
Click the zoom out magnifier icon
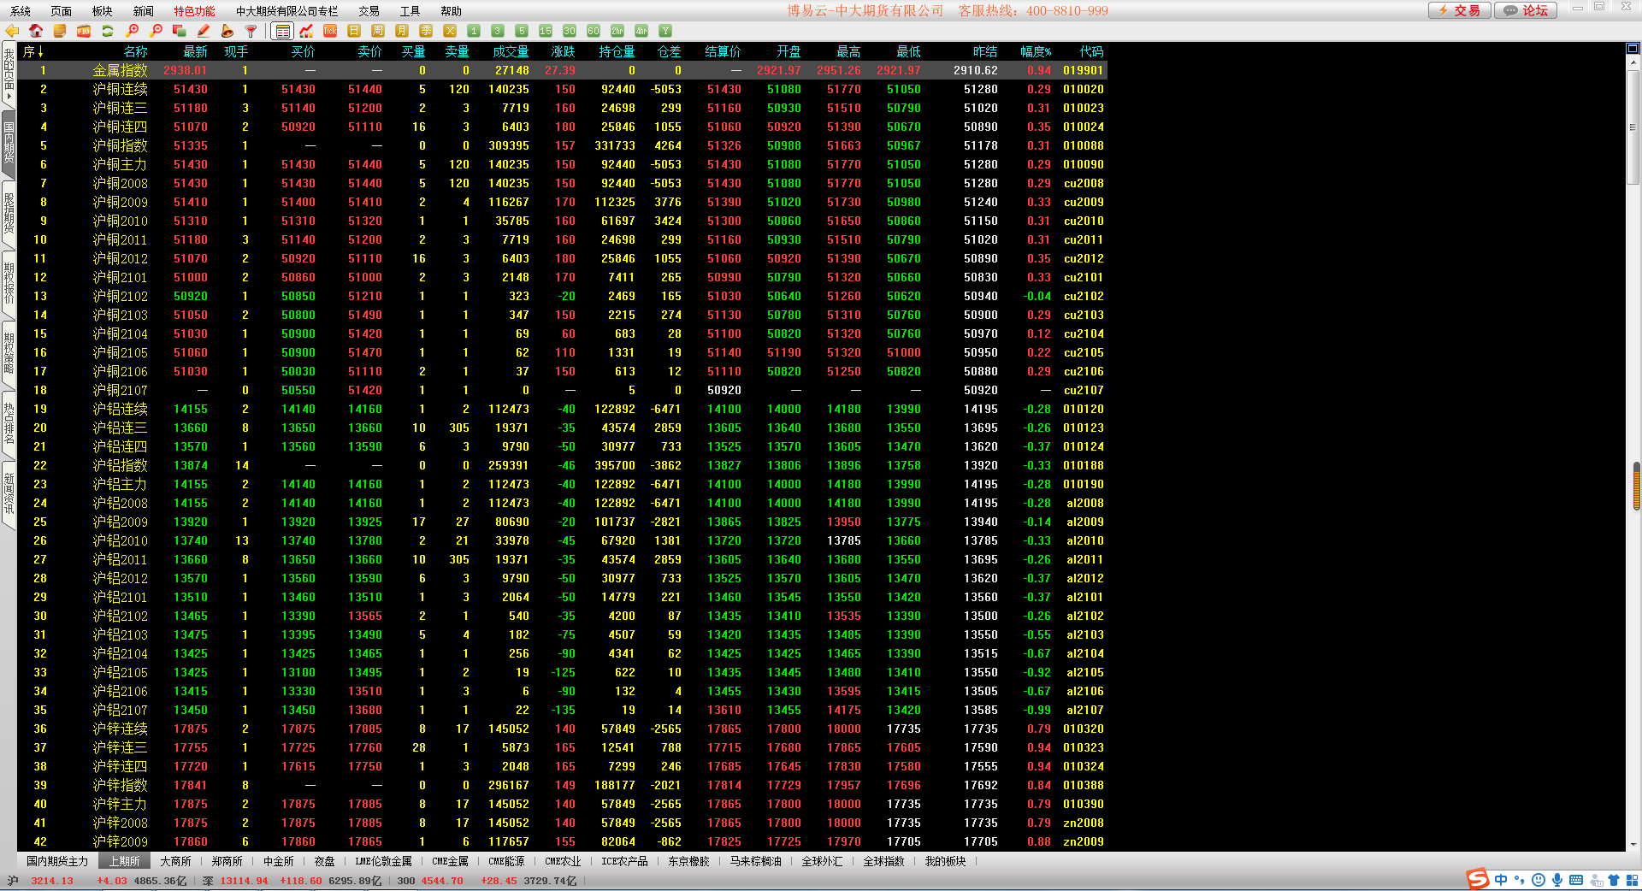[x=156, y=31]
